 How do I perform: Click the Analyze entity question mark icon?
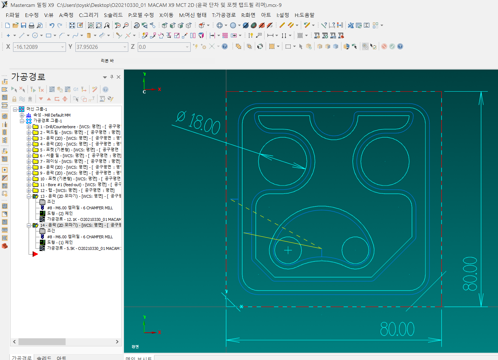tap(324, 25)
